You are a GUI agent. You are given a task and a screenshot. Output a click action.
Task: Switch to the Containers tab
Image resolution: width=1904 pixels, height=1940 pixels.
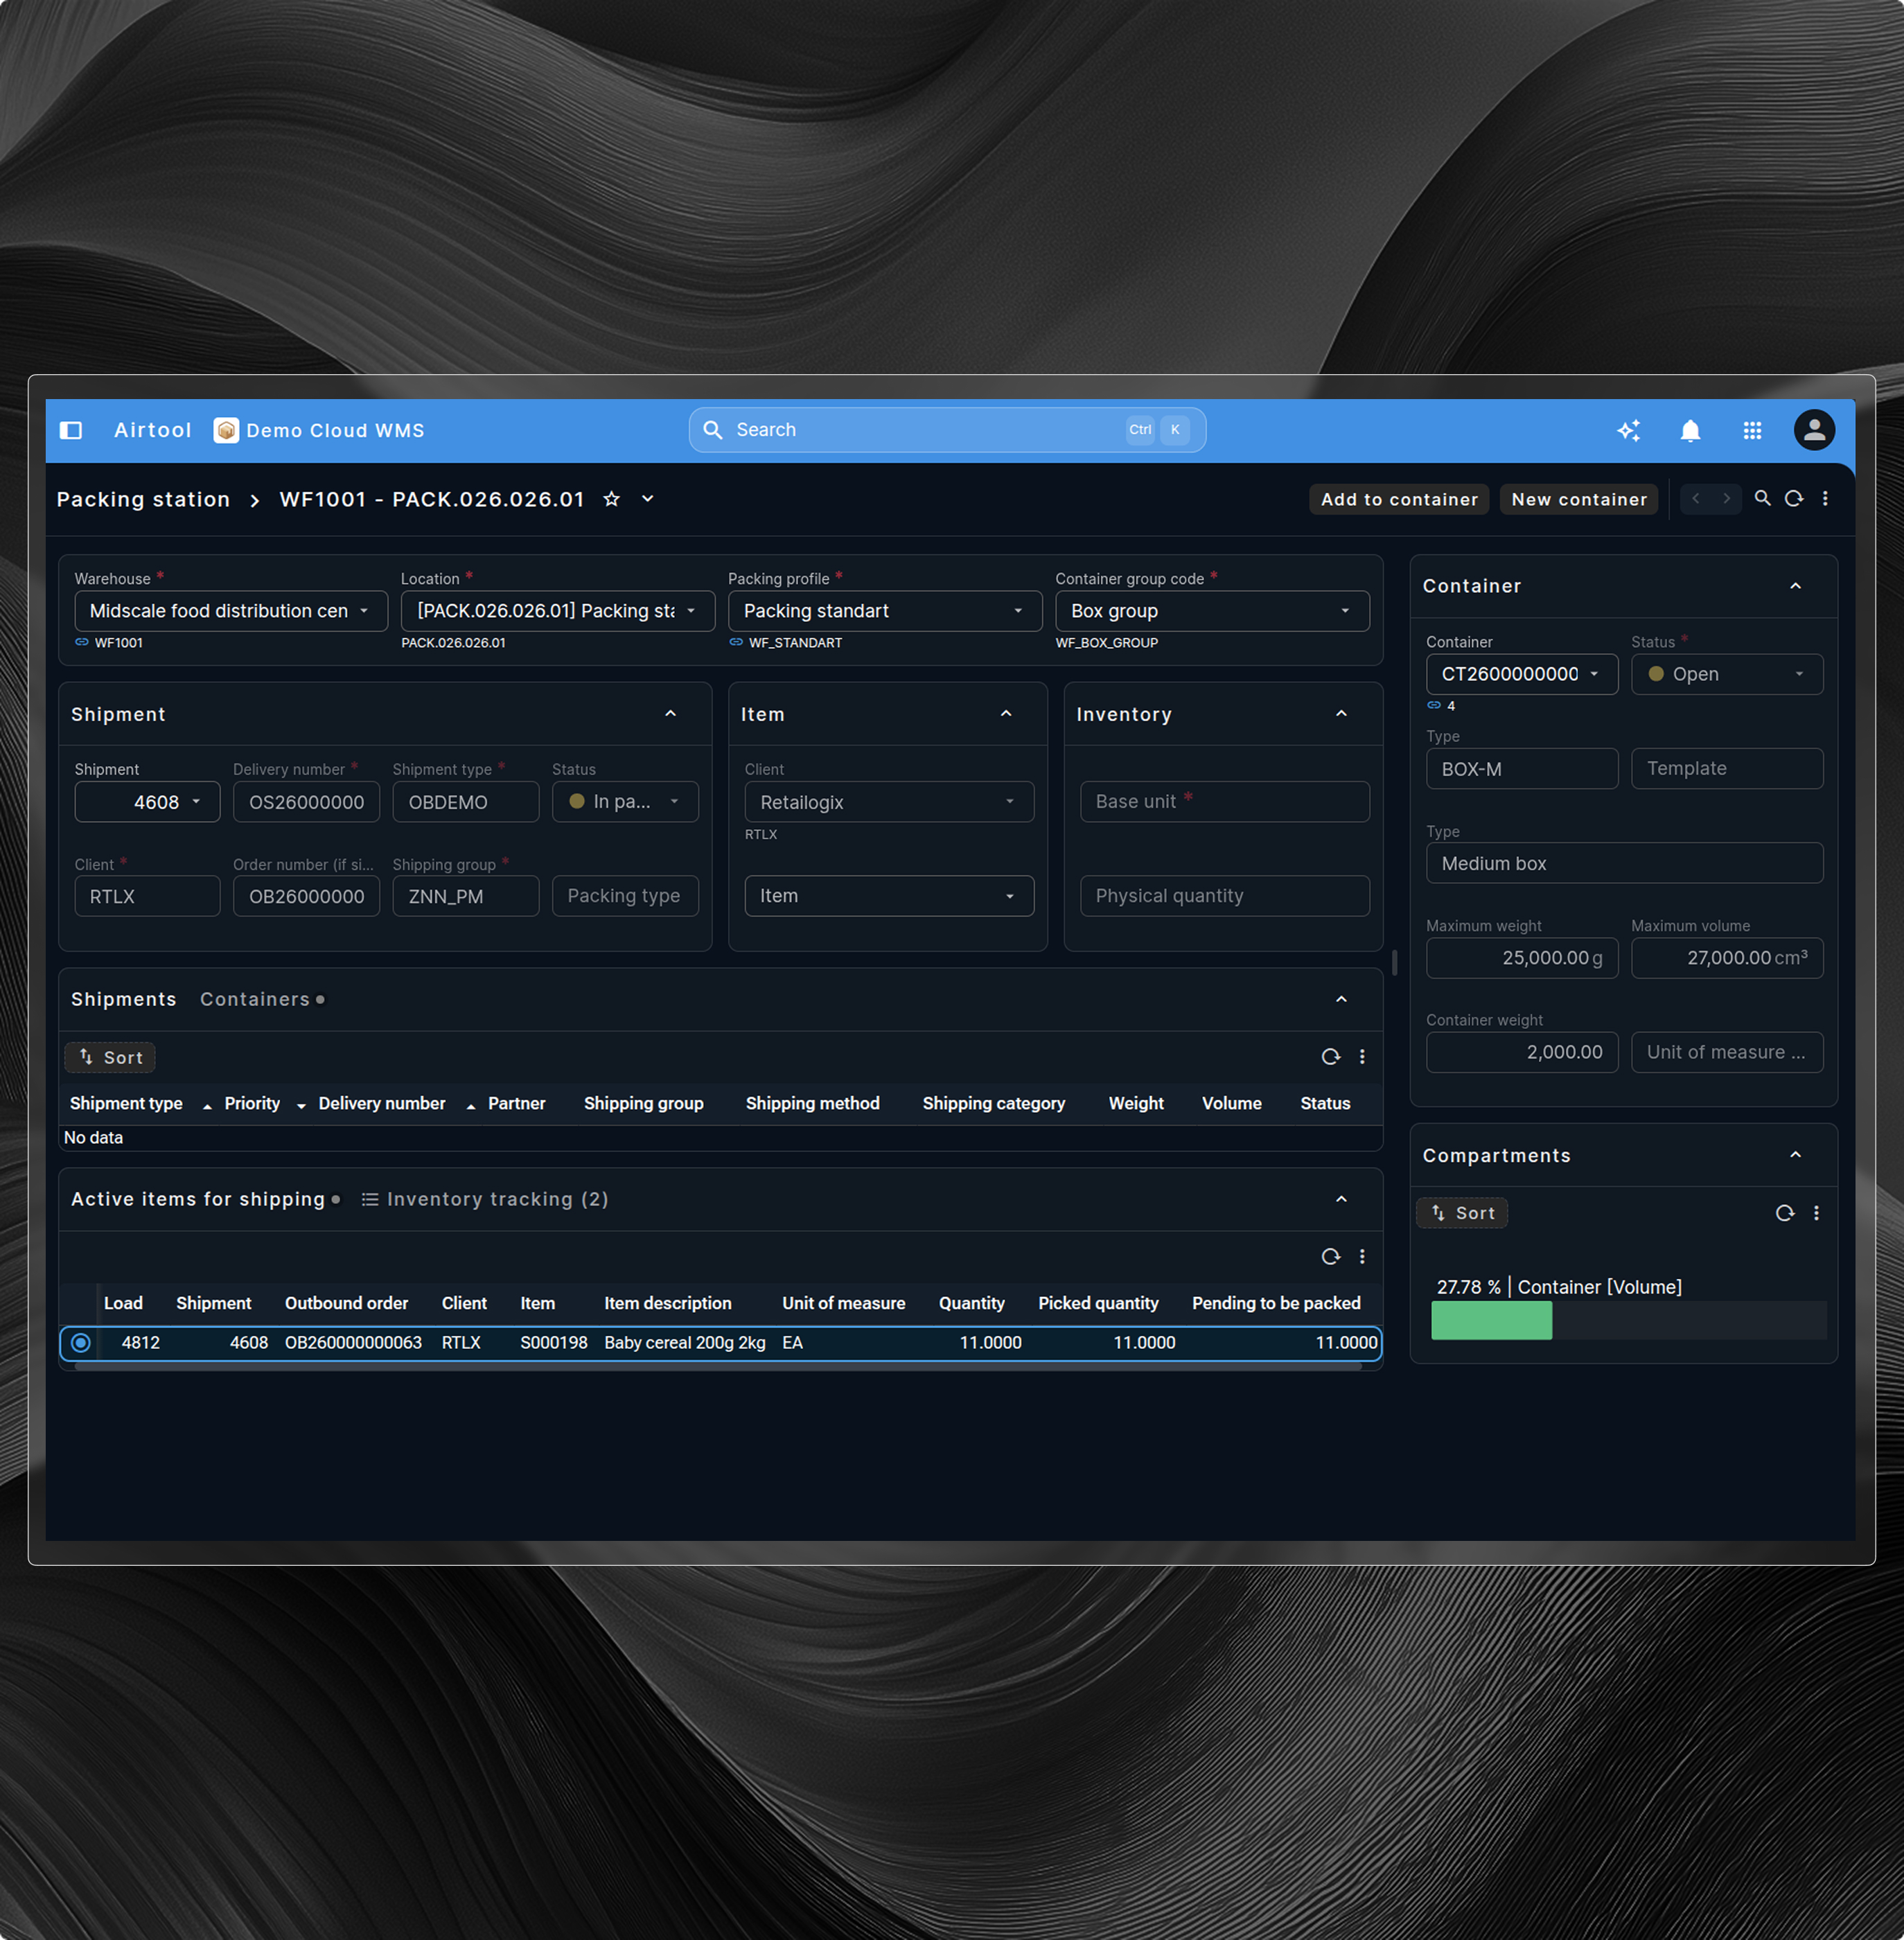[x=255, y=999]
